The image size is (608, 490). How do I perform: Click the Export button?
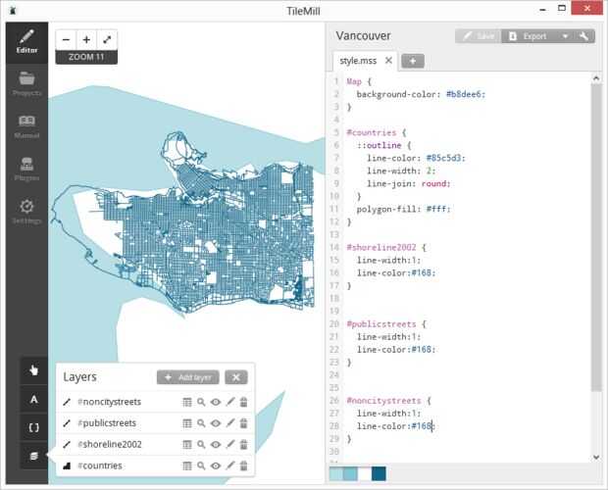530,36
